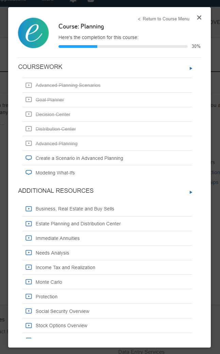Click video icon beside Monte Carlo
This screenshot has width=220, height=354.
[x=29, y=282]
